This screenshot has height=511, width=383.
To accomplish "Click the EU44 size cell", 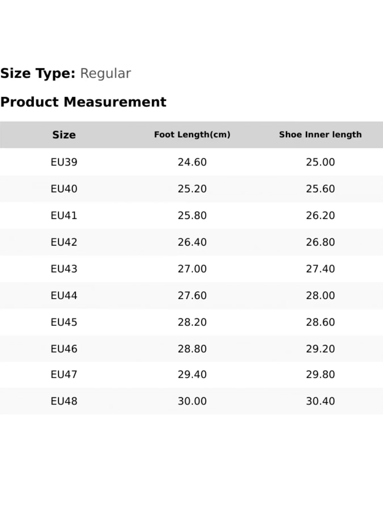I will tap(64, 296).
